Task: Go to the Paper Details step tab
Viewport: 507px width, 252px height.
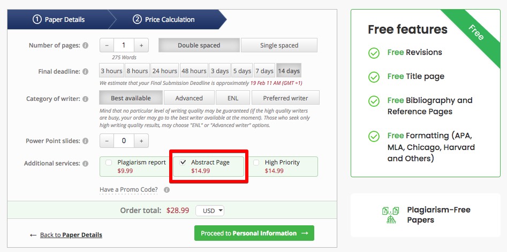Action: click(x=58, y=19)
